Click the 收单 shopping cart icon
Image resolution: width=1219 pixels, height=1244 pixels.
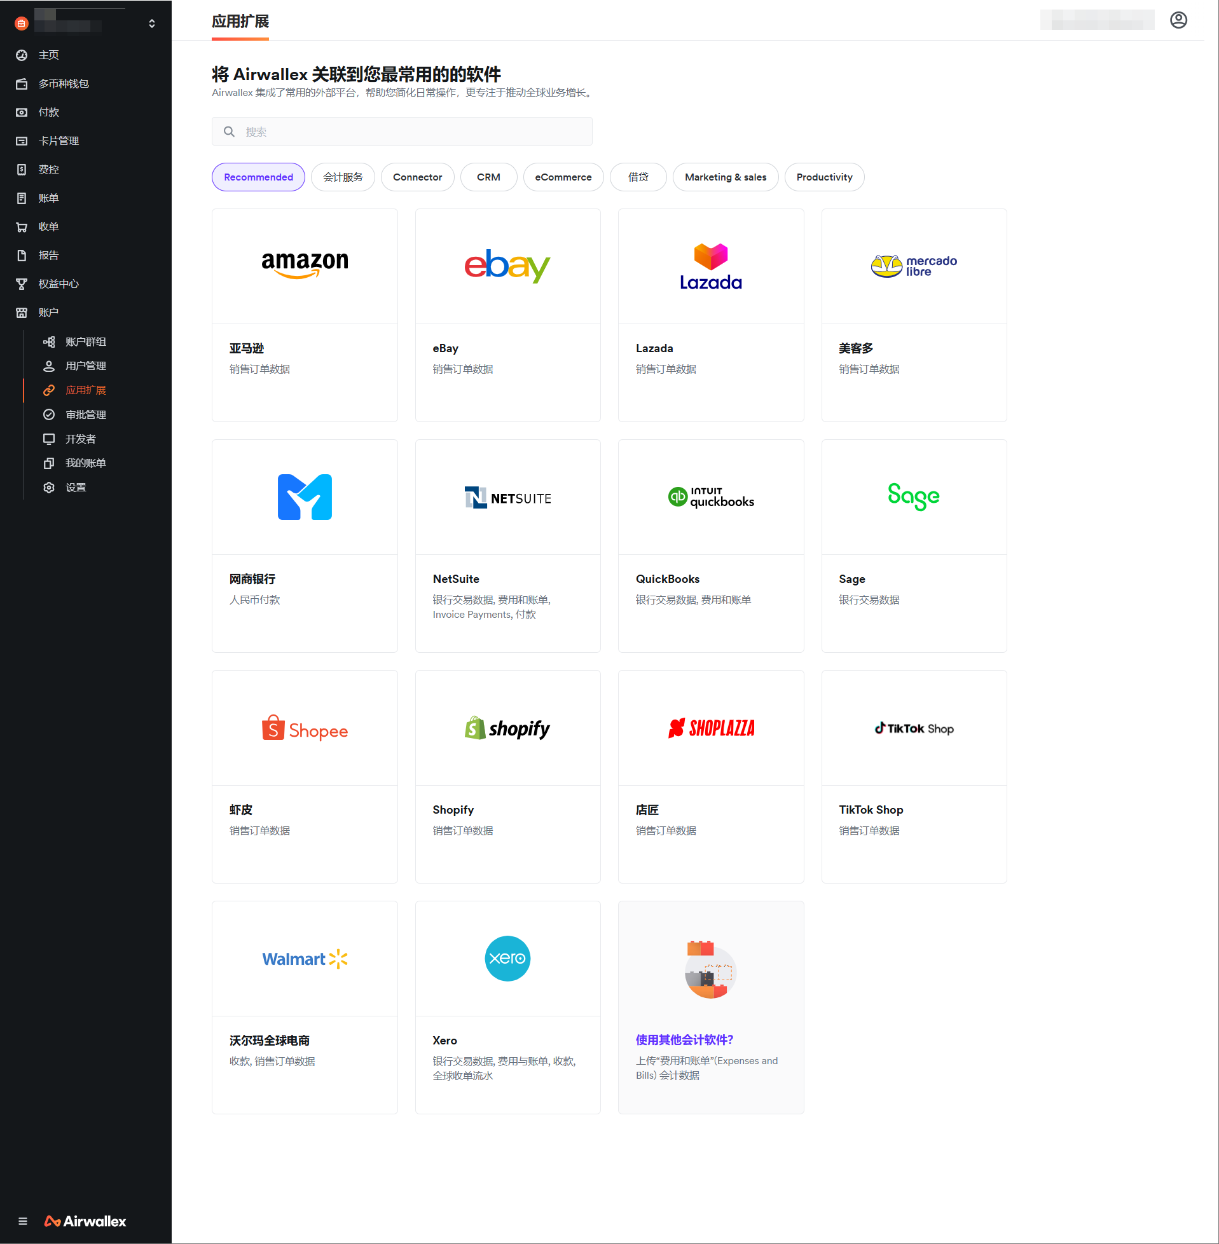point(22,226)
